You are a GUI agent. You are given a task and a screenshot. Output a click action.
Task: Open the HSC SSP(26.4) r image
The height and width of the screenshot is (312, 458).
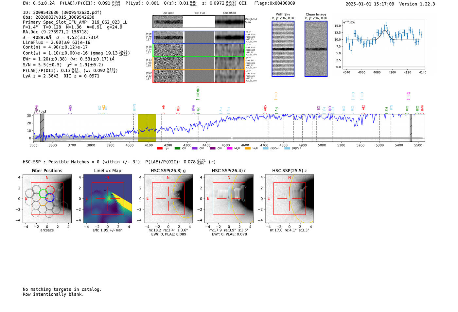click(229, 199)
